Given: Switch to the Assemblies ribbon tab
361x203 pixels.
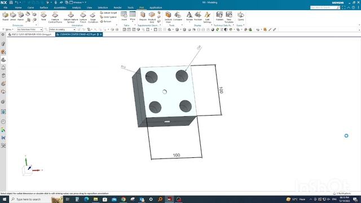Looking at the screenshot, I should click(x=60, y=7).
